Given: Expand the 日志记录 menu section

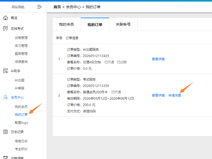Looking at the screenshot, I should [x=17, y=132].
